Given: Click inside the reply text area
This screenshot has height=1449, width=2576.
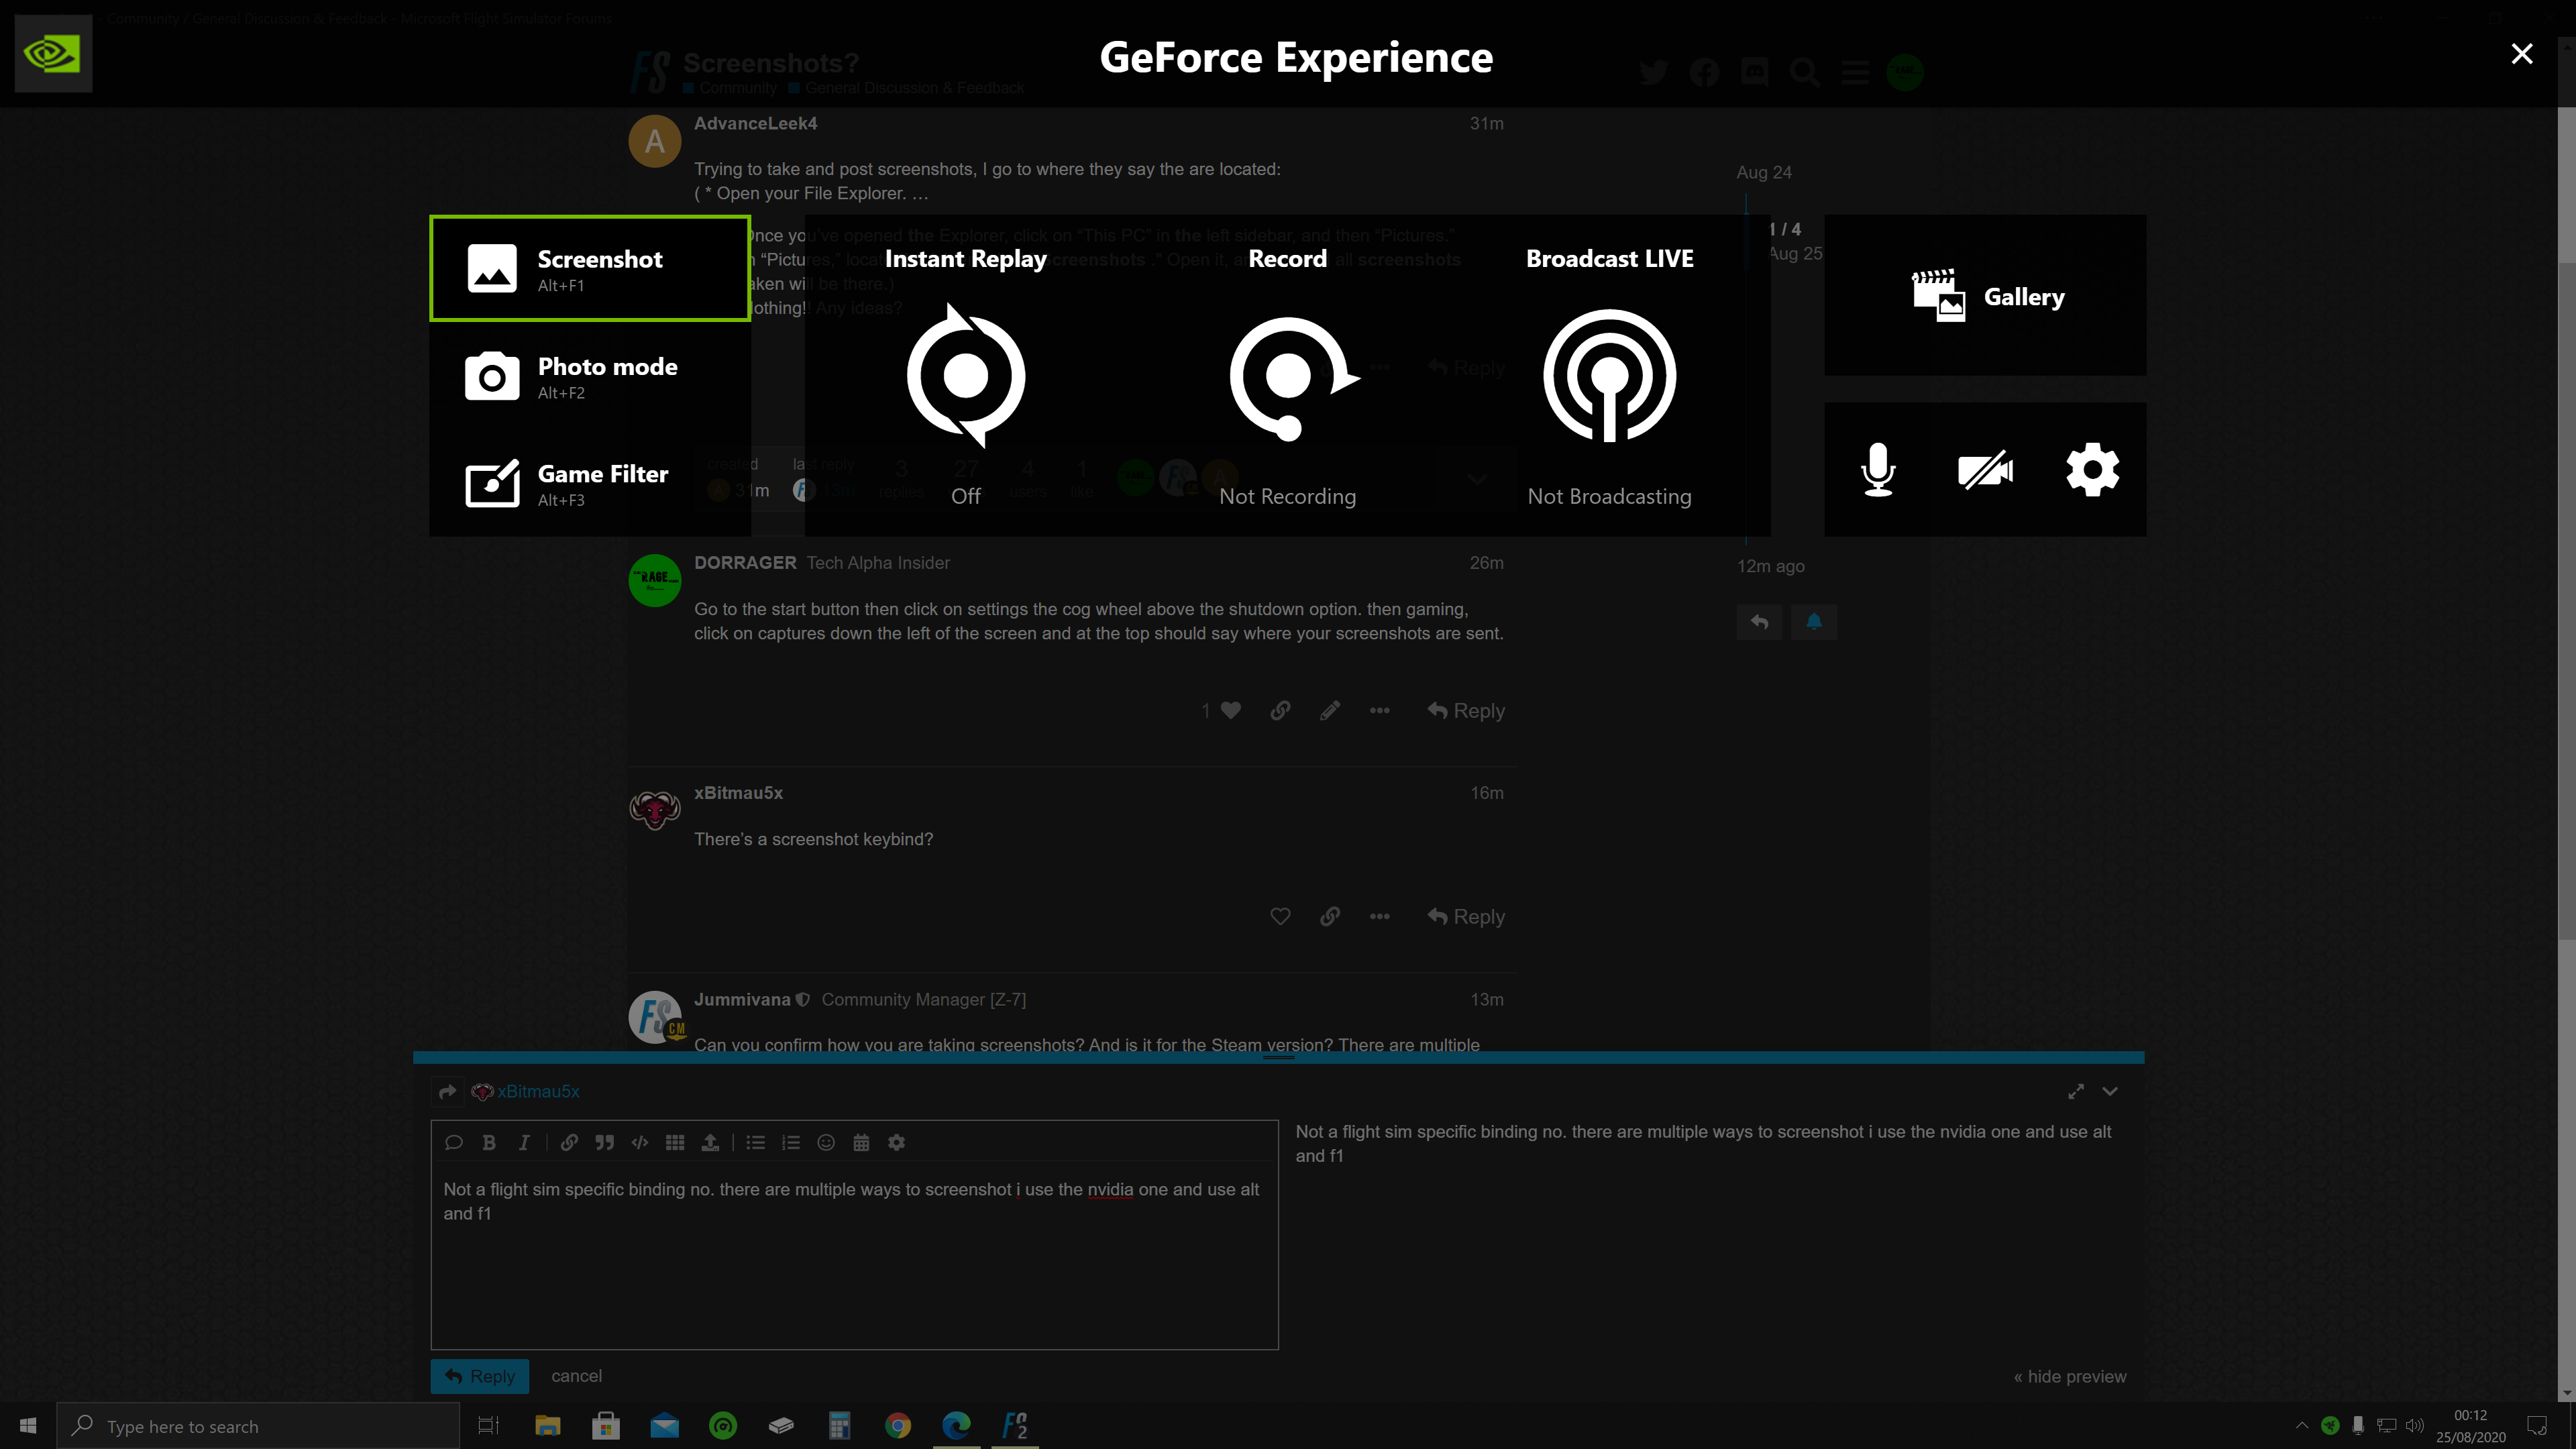Looking at the screenshot, I should pos(854,1255).
